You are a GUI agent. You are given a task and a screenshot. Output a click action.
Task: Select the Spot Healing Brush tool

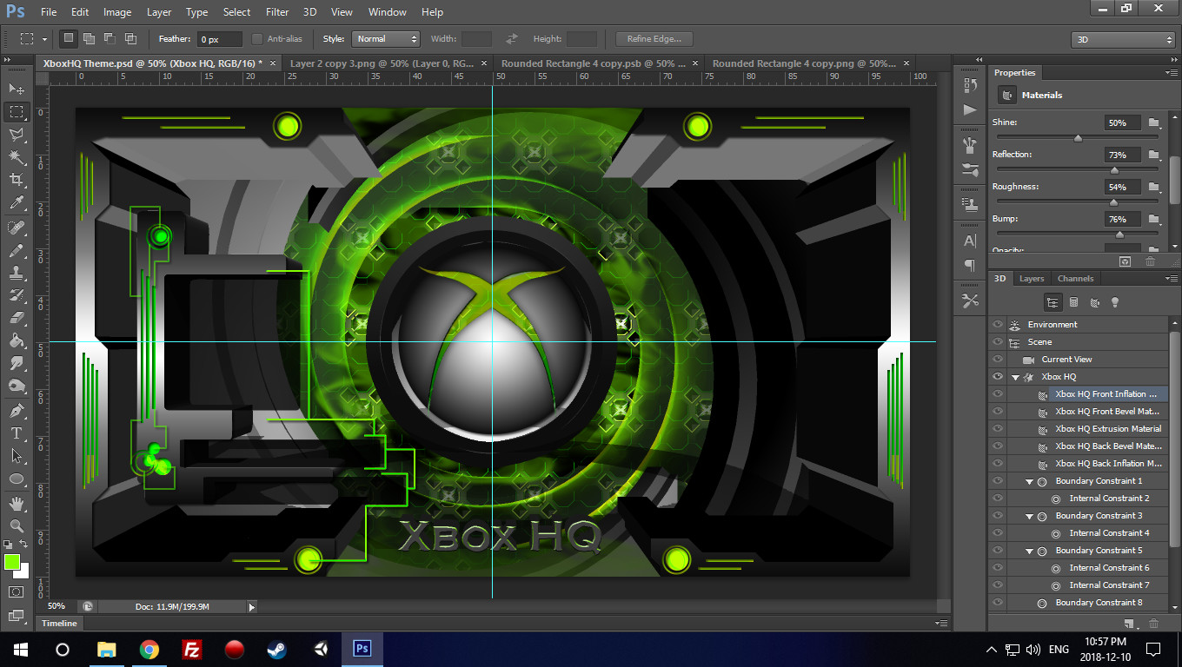pyautogui.click(x=17, y=228)
